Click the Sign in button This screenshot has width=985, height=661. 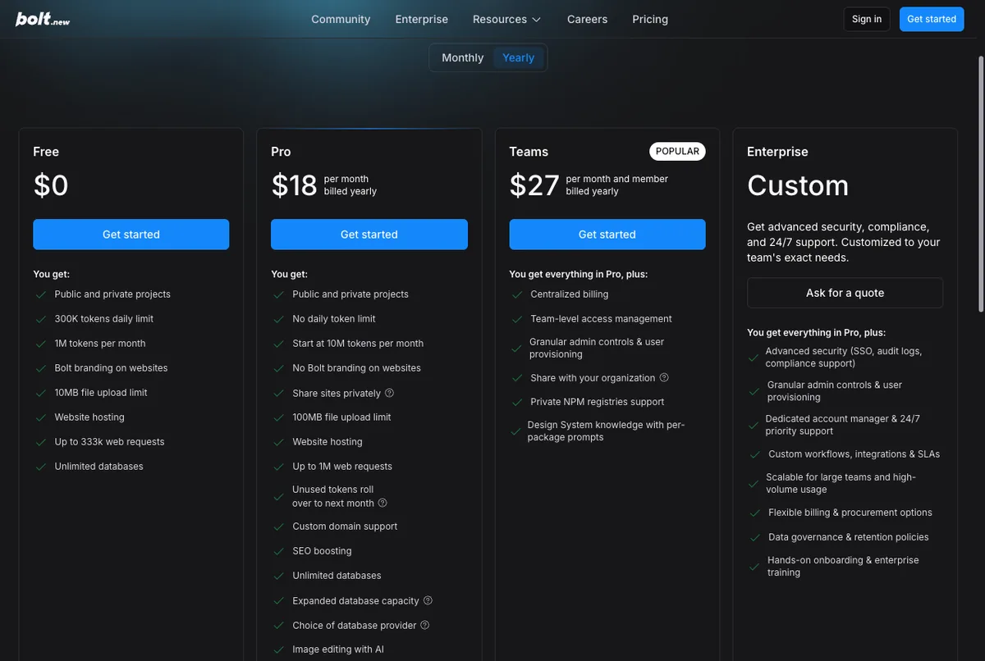pos(867,19)
